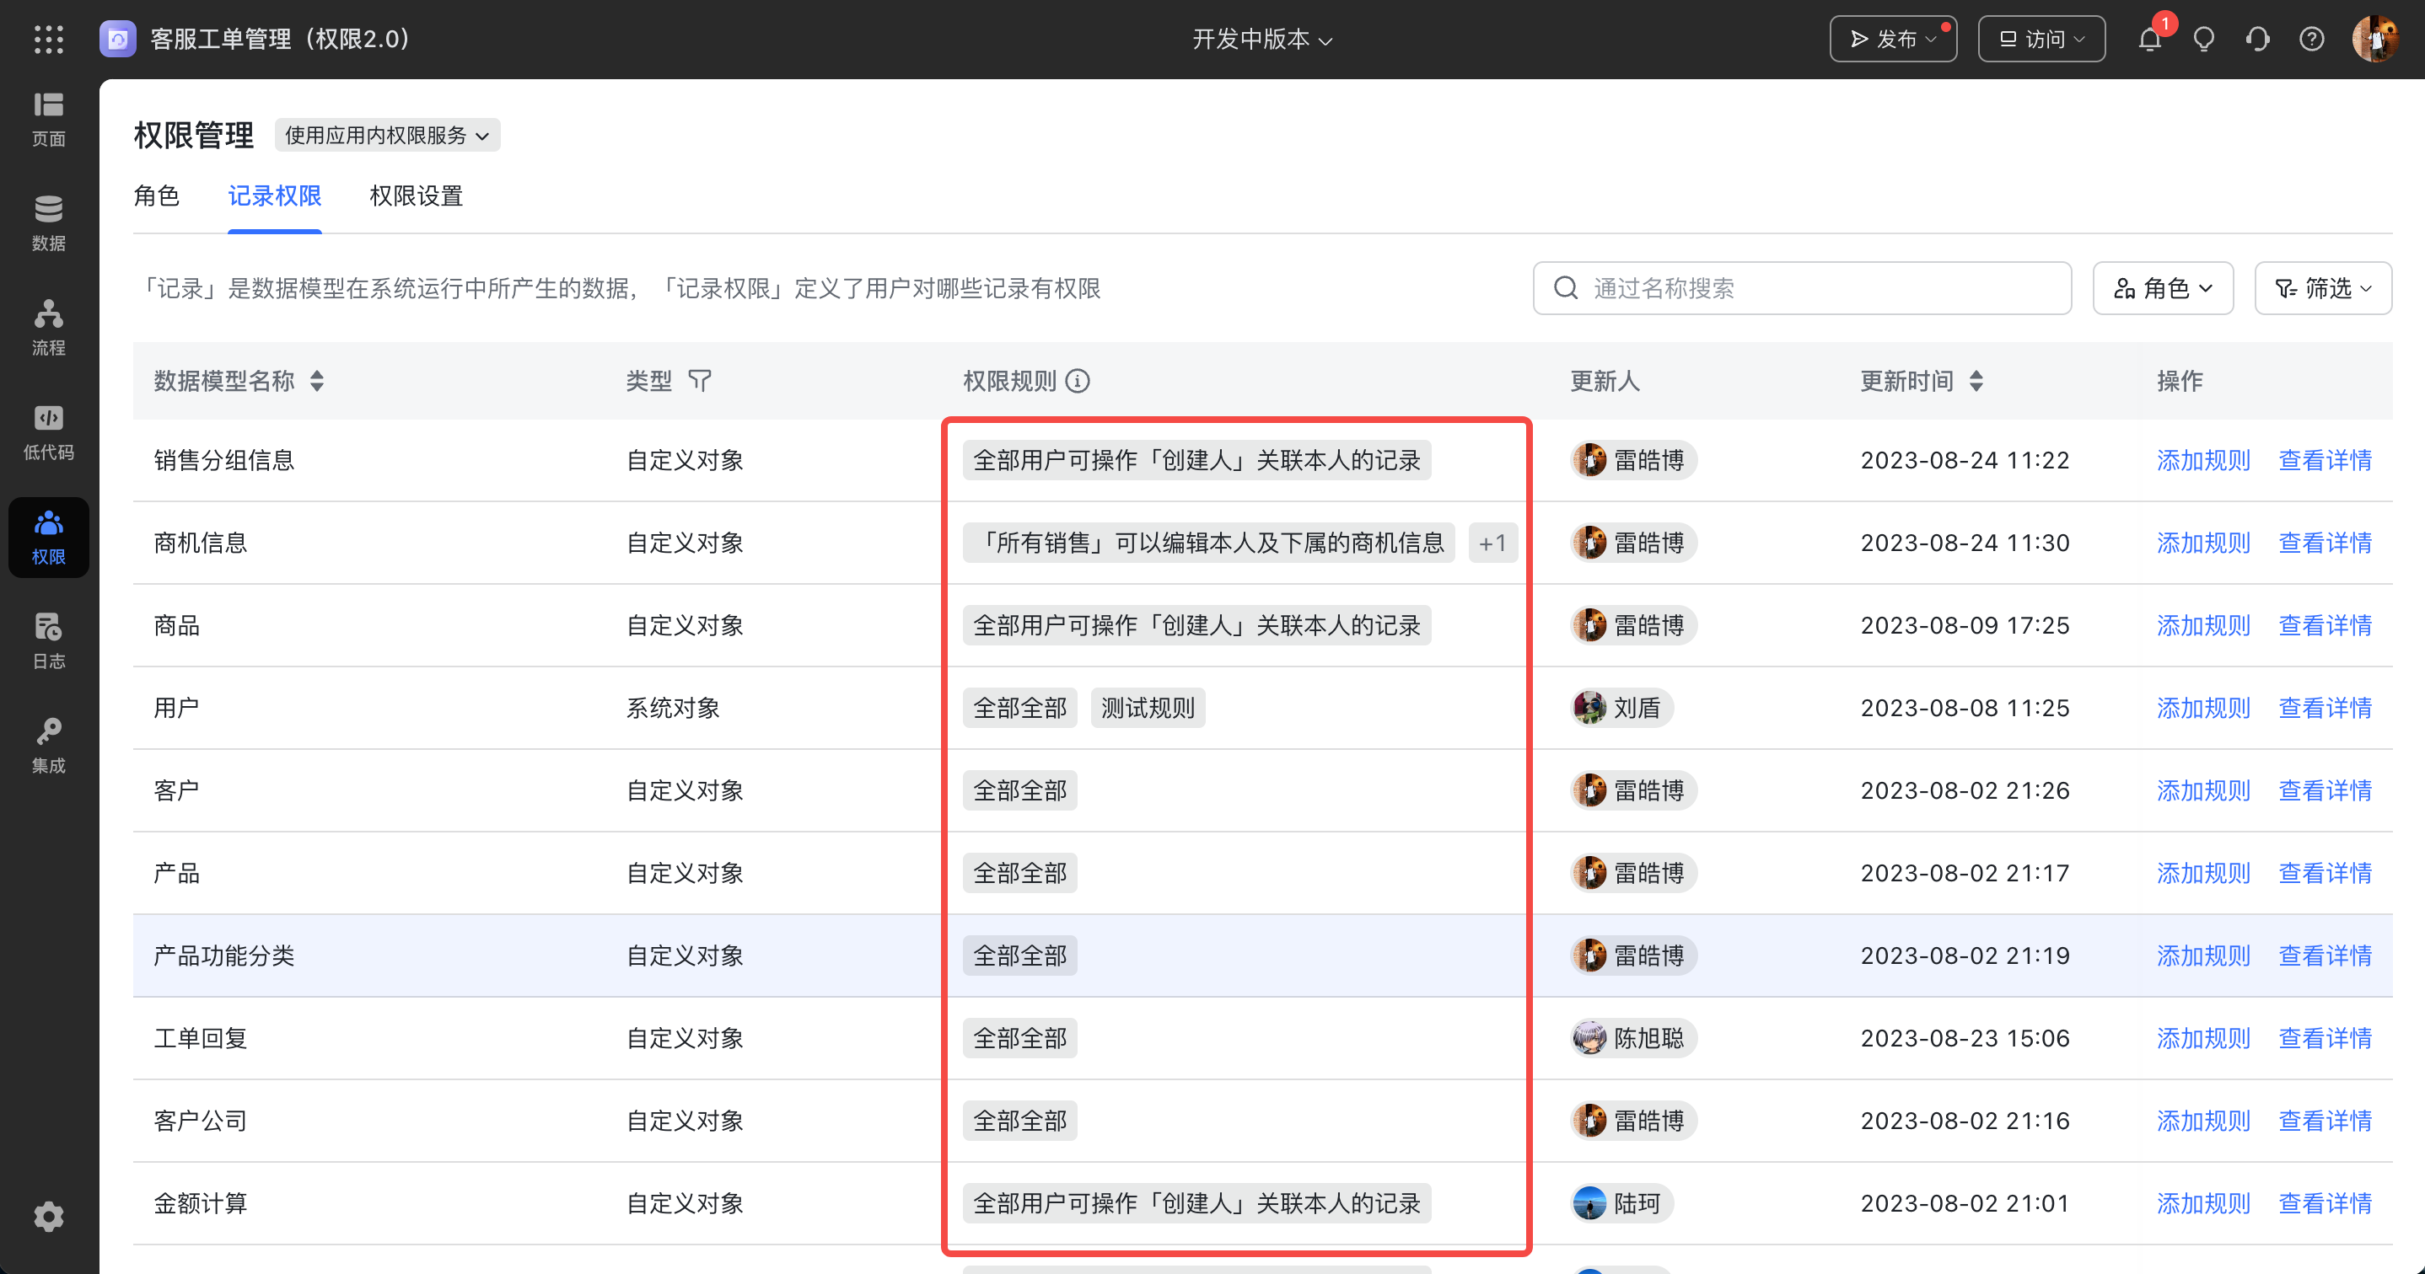The width and height of the screenshot is (2425, 1274).
Task: Switch to the 角色 tab
Action: pyautogui.click(x=156, y=195)
